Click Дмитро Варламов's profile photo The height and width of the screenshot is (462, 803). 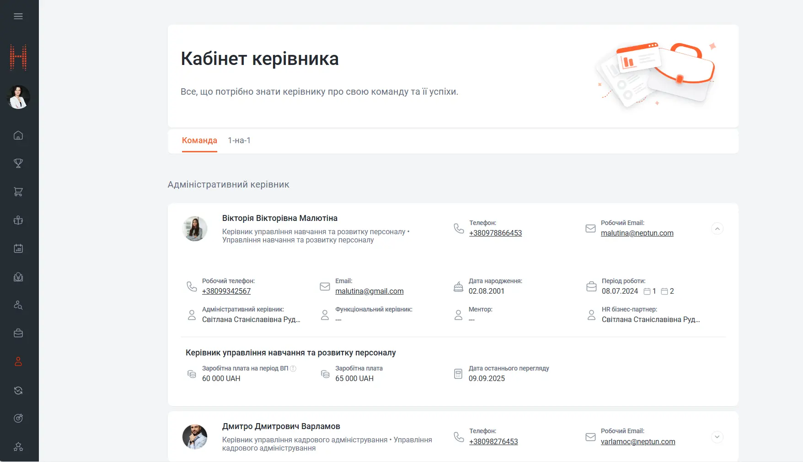[x=195, y=437]
